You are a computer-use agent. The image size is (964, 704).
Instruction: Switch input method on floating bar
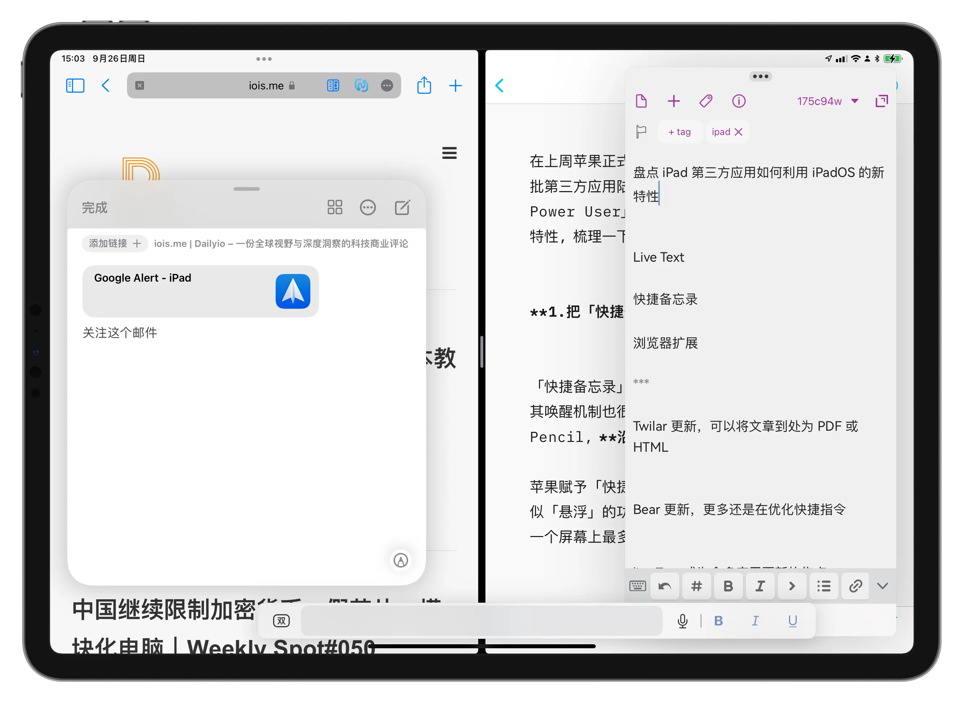281,621
